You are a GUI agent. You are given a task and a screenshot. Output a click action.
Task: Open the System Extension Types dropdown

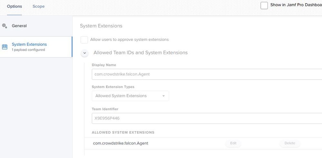[x=130, y=96]
